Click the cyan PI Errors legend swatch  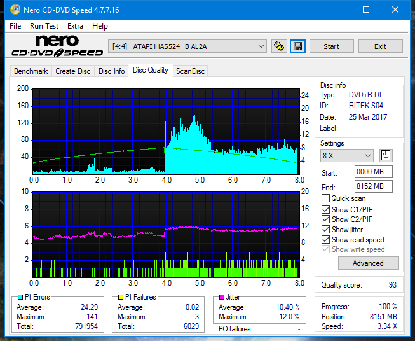coord(20,297)
